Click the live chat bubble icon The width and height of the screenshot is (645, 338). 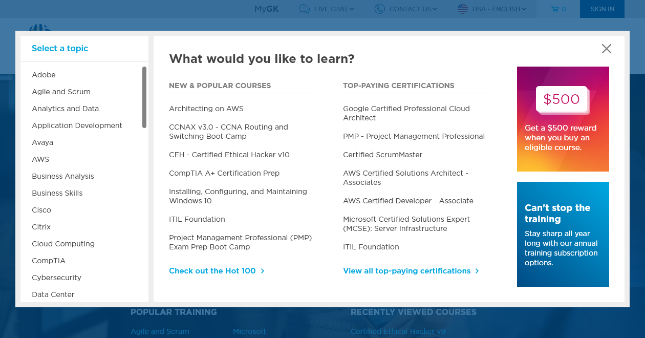pos(305,9)
